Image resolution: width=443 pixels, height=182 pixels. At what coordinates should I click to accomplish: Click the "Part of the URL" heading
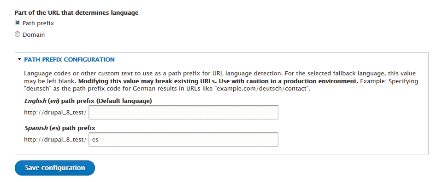point(77,13)
